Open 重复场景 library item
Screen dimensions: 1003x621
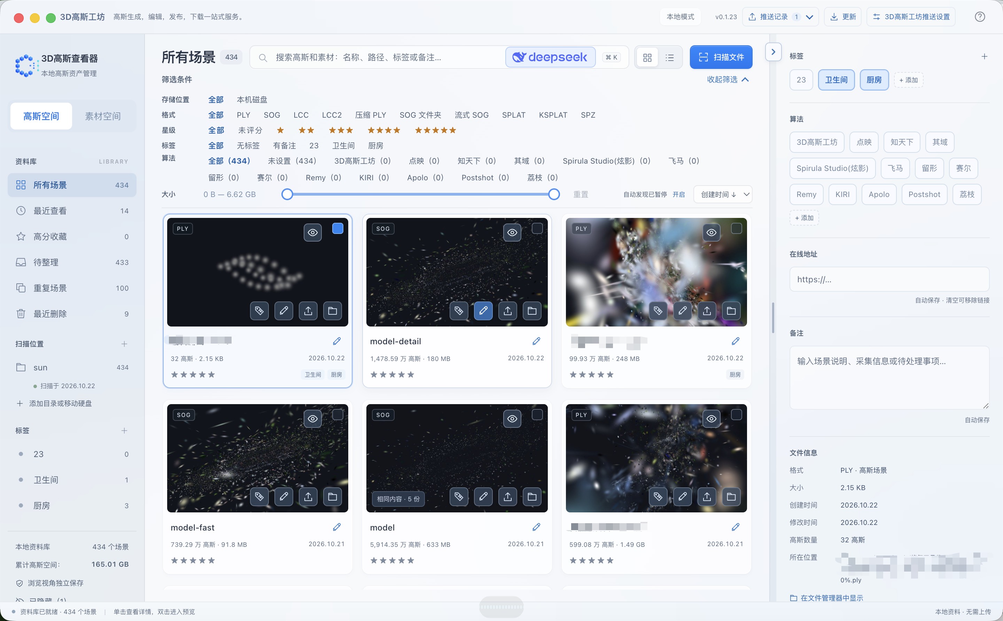point(72,288)
